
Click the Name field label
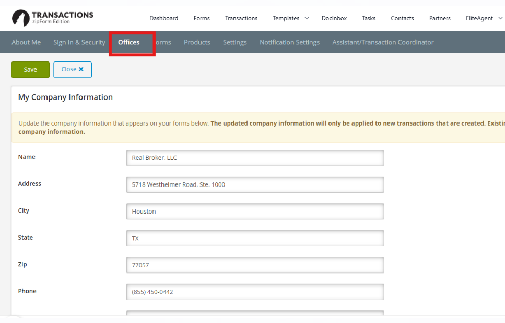(x=27, y=157)
